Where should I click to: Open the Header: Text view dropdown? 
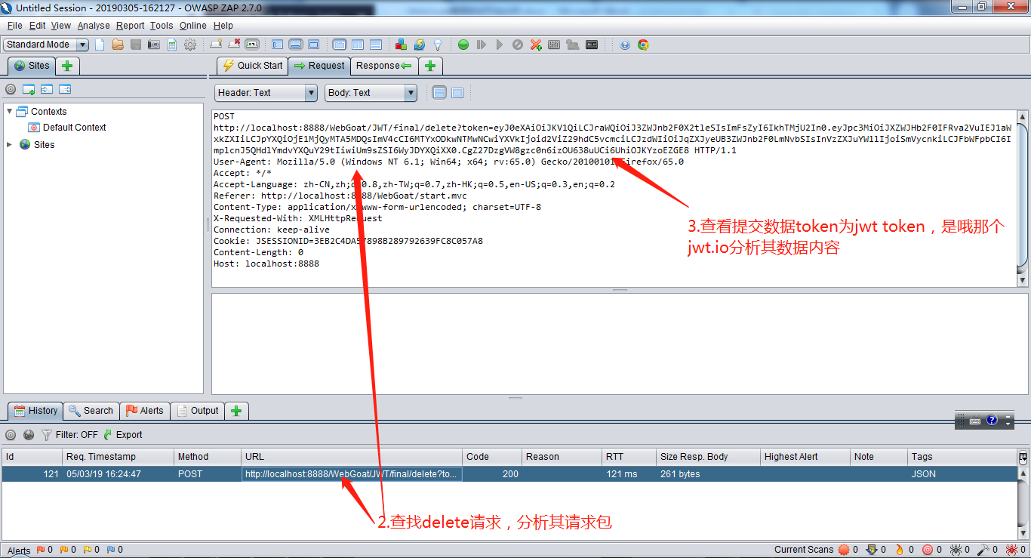pyautogui.click(x=266, y=93)
